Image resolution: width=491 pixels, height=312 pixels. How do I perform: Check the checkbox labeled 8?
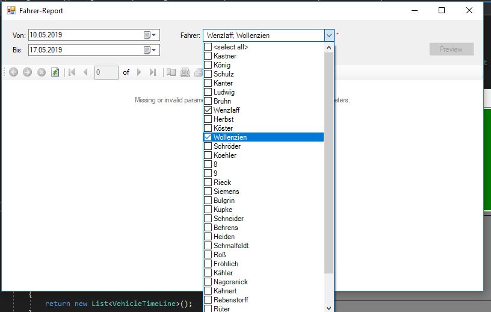click(208, 164)
